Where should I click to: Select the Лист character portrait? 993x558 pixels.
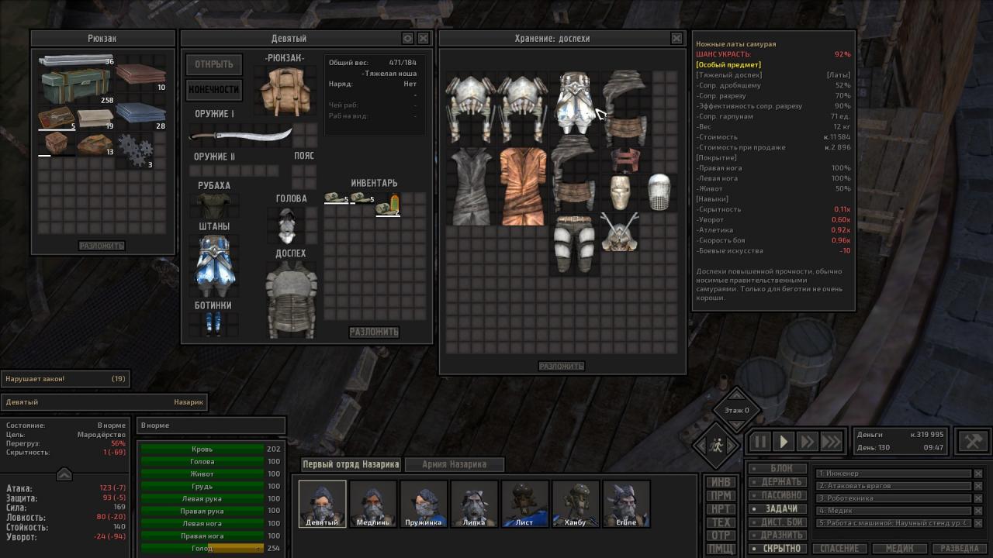pyautogui.click(x=524, y=504)
